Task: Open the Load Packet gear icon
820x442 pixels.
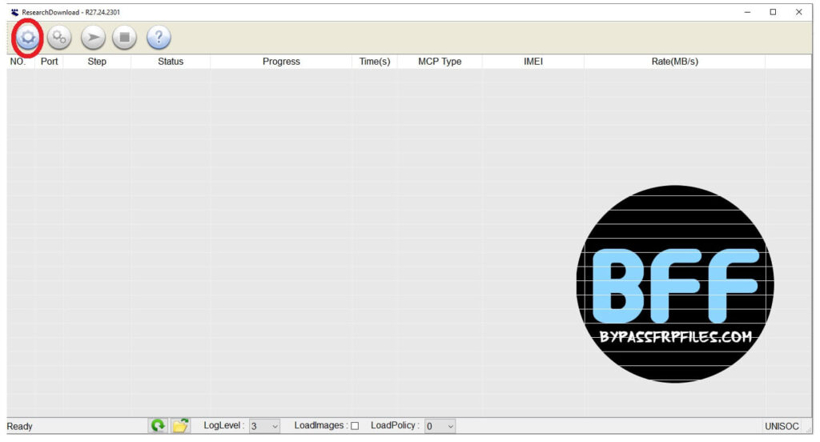Action: (x=28, y=37)
